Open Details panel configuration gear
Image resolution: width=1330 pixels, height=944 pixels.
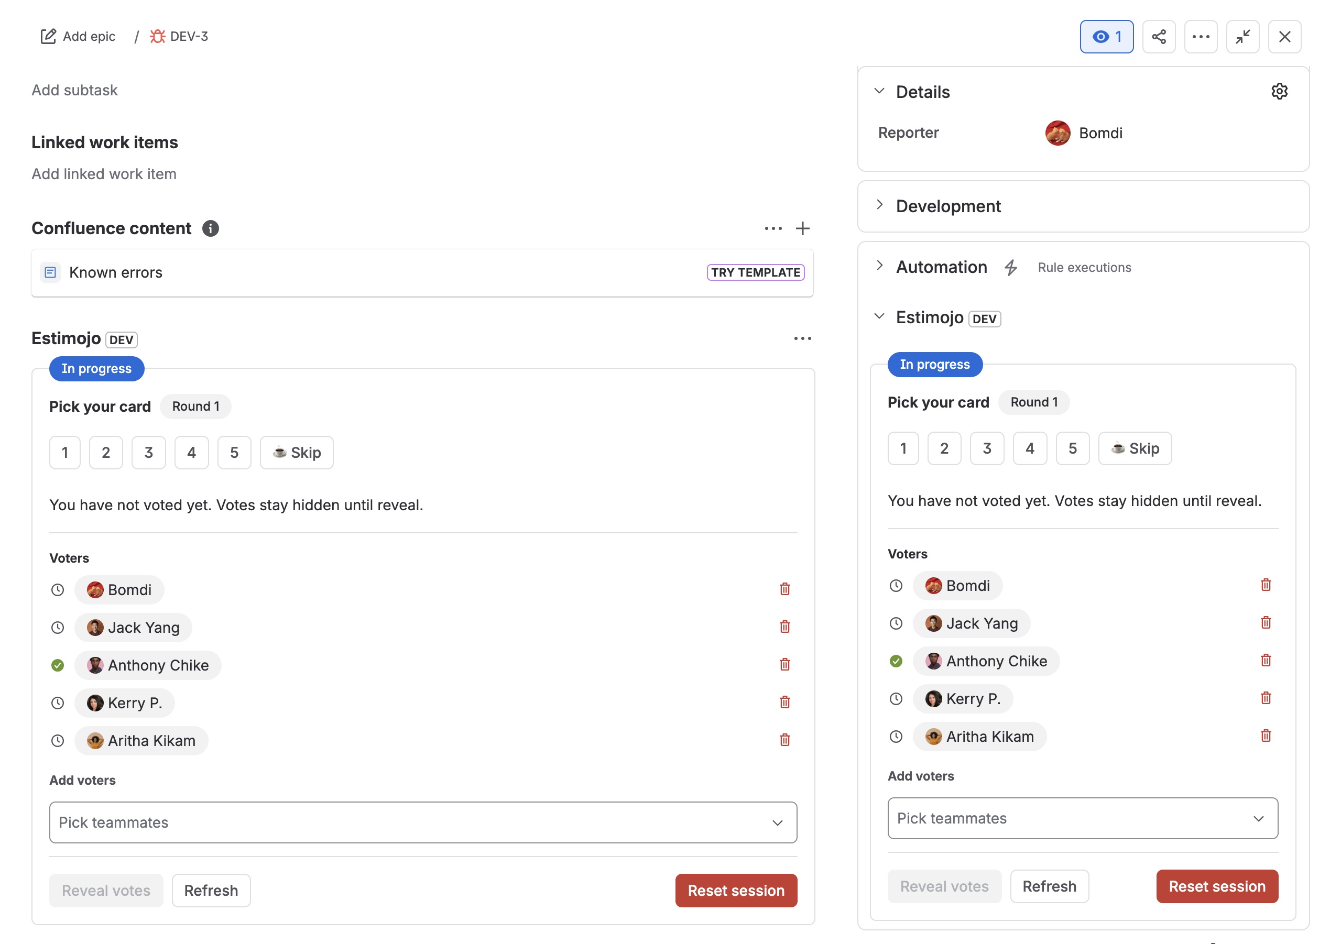(1279, 91)
